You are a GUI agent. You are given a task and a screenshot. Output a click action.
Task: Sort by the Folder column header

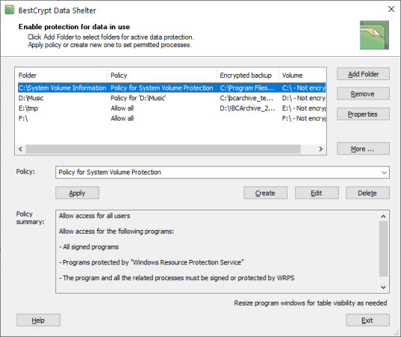tap(61, 76)
